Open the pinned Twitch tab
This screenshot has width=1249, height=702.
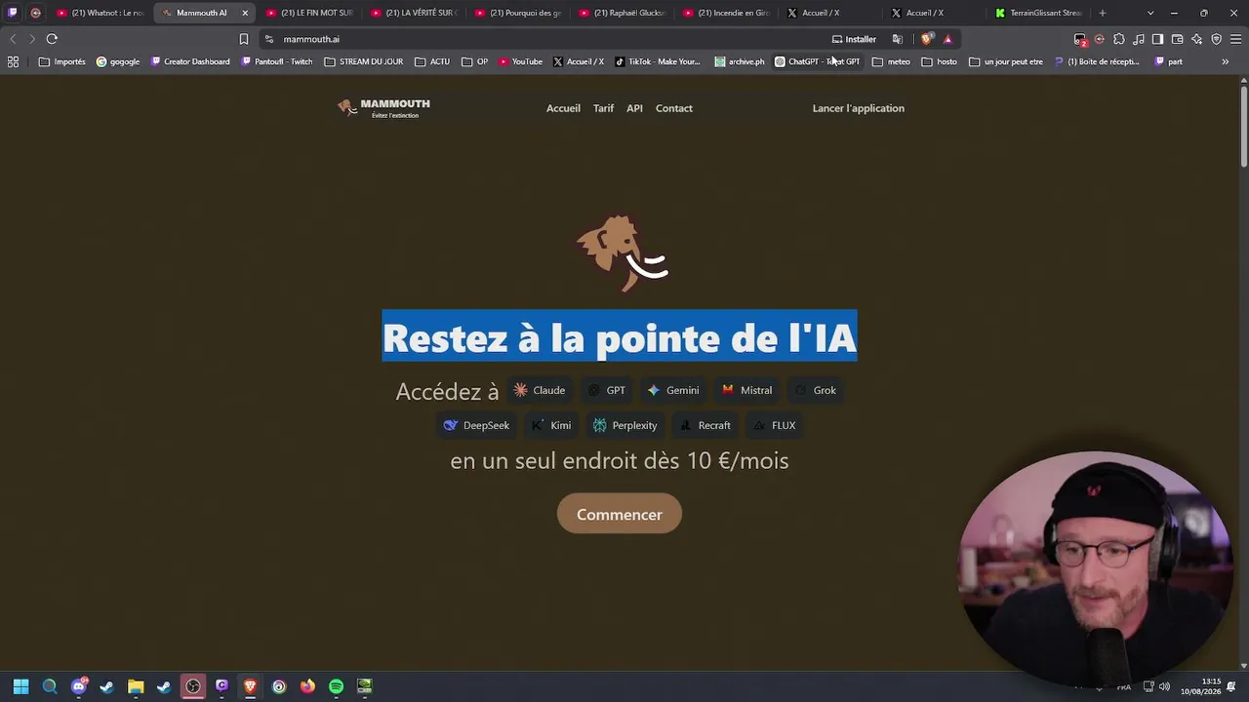pos(12,13)
